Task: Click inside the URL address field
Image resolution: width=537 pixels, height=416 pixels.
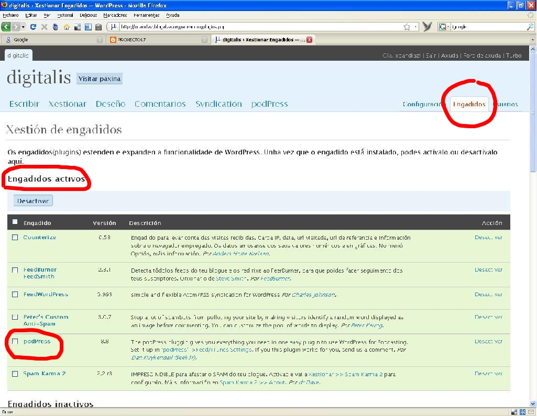Action: pos(260,26)
